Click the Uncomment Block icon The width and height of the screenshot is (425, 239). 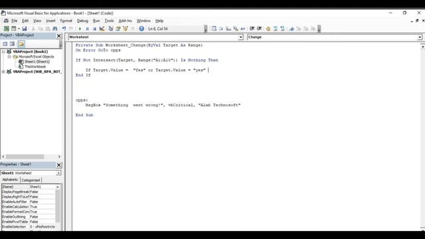(282, 29)
